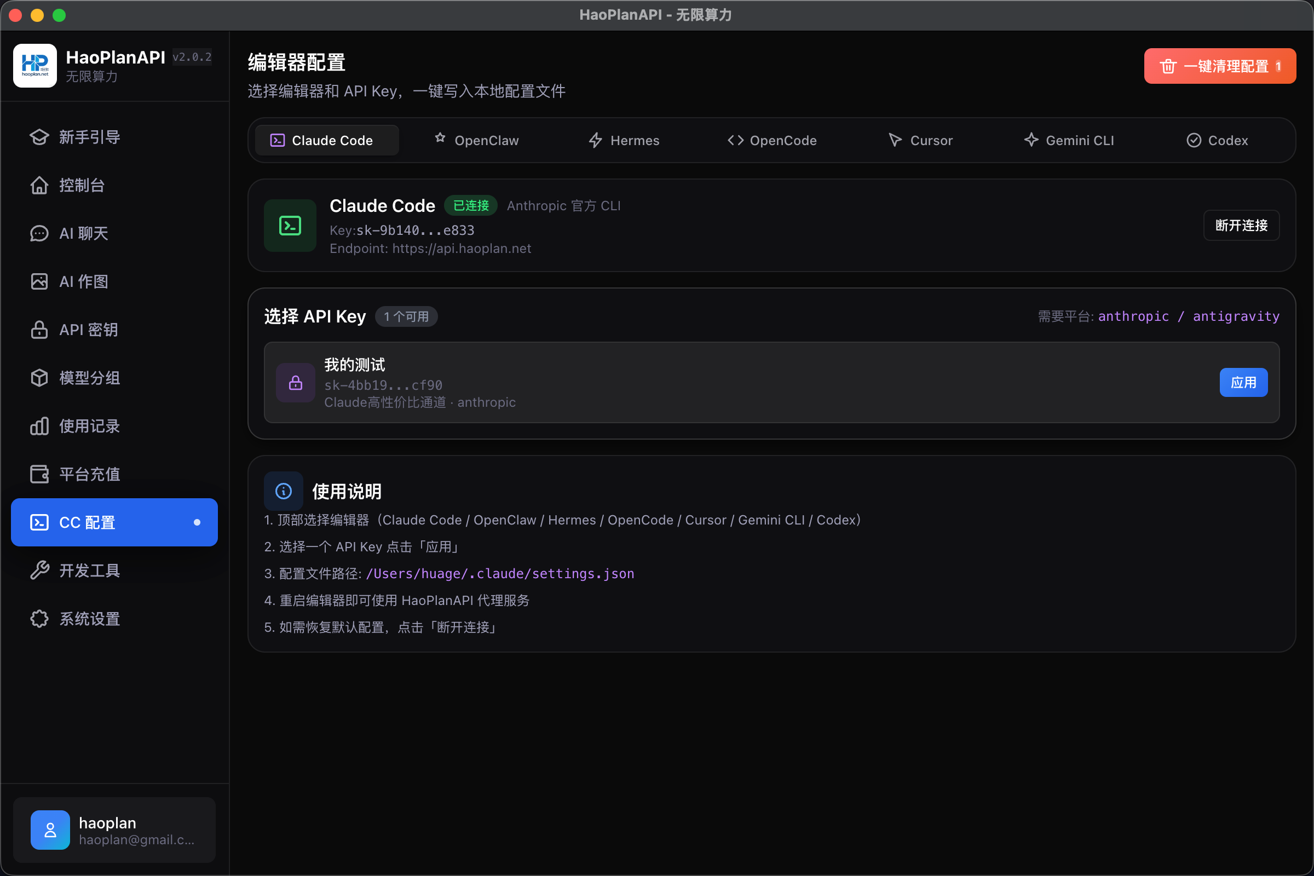This screenshot has height=876, width=1314.
Task: Switch to the Cursor tab
Action: click(x=921, y=140)
